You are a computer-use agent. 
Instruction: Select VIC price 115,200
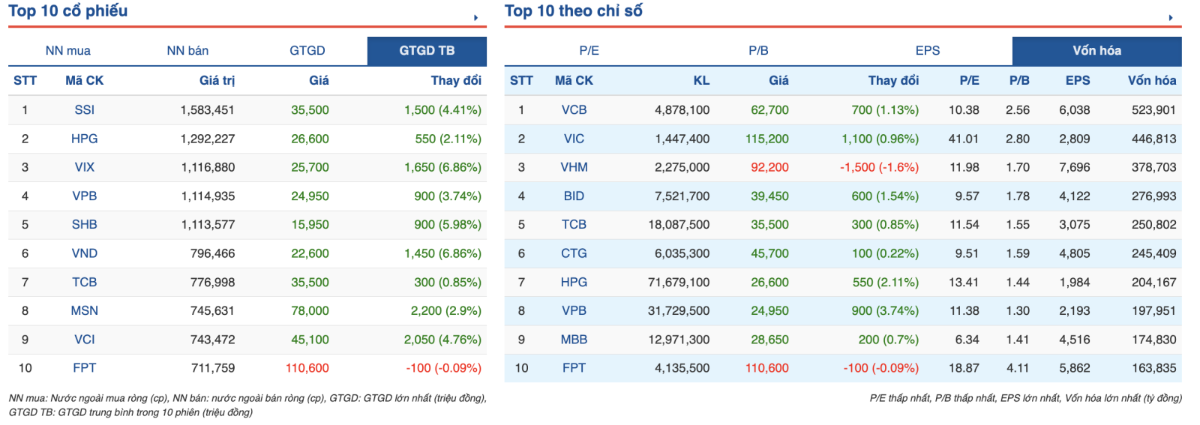(x=767, y=139)
